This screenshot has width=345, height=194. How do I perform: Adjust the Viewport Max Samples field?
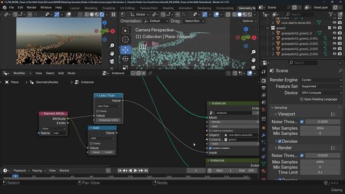(x=320, y=128)
